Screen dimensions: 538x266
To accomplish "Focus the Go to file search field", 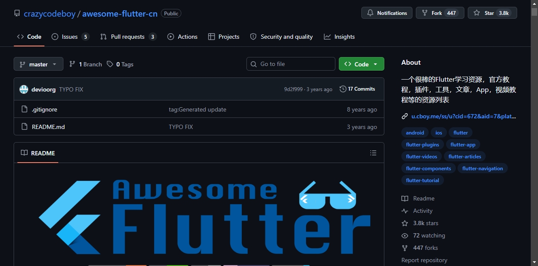I will (x=291, y=64).
